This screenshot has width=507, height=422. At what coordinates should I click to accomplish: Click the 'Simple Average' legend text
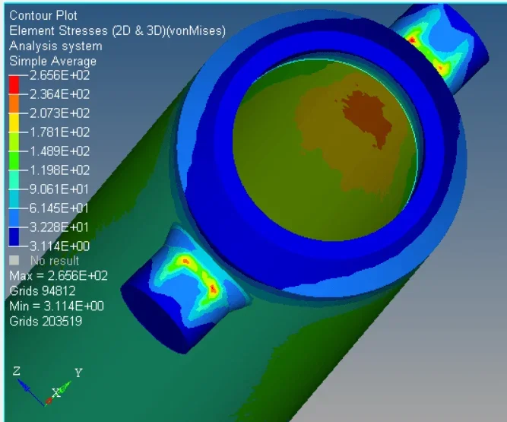[x=53, y=61]
